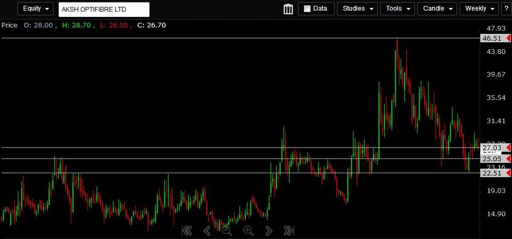Jump to the latest chart data

click(288, 230)
